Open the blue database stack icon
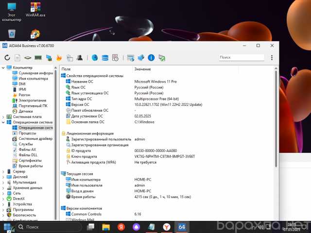The width and height of the screenshot is (311, 233). coord(105,58)
